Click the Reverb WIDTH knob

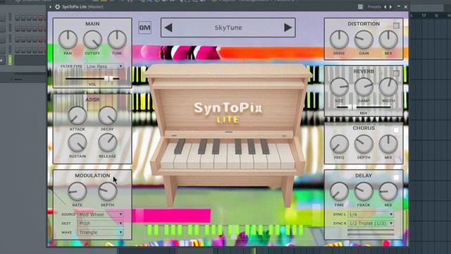pyautogui.click(x=388, y=87)
